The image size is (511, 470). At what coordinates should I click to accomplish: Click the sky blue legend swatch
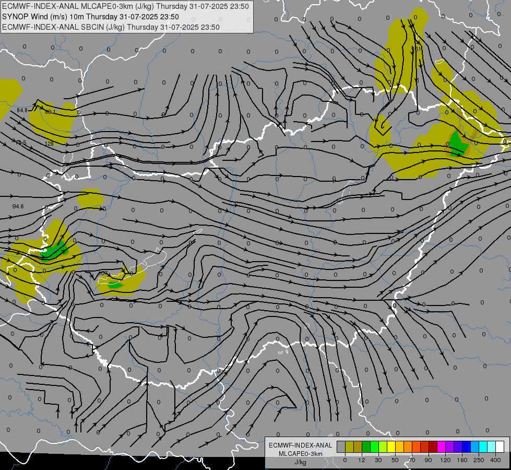(x=475, y=446)
